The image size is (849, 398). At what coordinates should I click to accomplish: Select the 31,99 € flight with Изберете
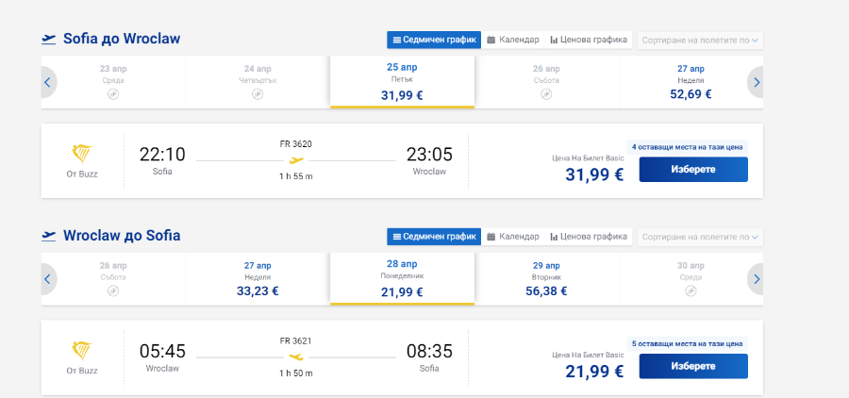[693, 170]
